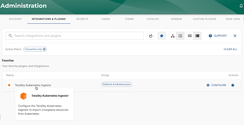Click the large TeraSky logo in tooltip card
This screenshot has height=125, width=244.
(x=24, y=96)
